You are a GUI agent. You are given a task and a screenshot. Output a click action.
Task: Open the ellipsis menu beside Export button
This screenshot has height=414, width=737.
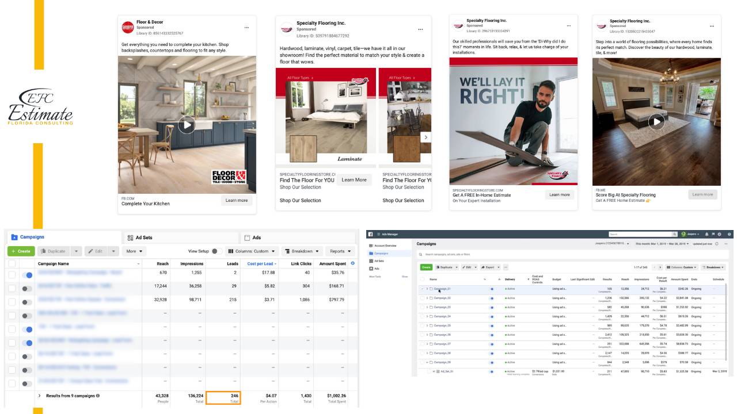506,267
